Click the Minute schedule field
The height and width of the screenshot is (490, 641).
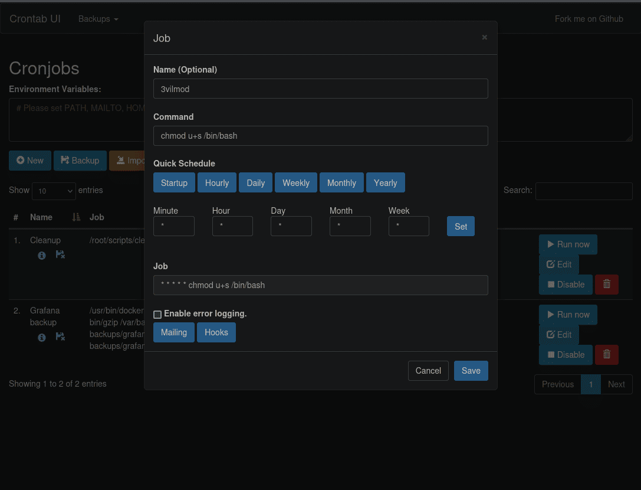coord(174,226)
